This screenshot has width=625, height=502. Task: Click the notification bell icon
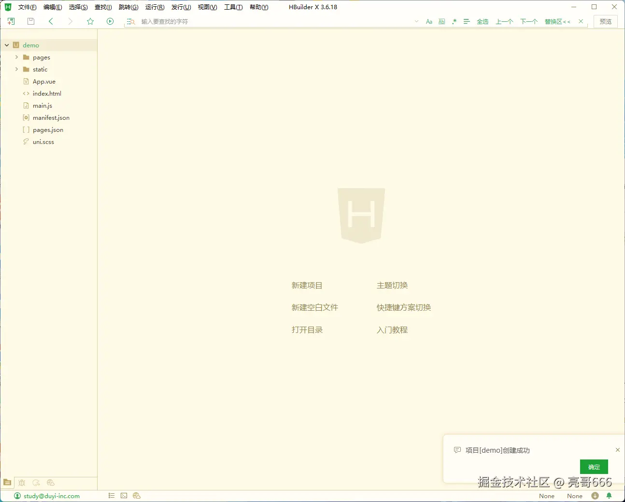[x=609, y=496]
